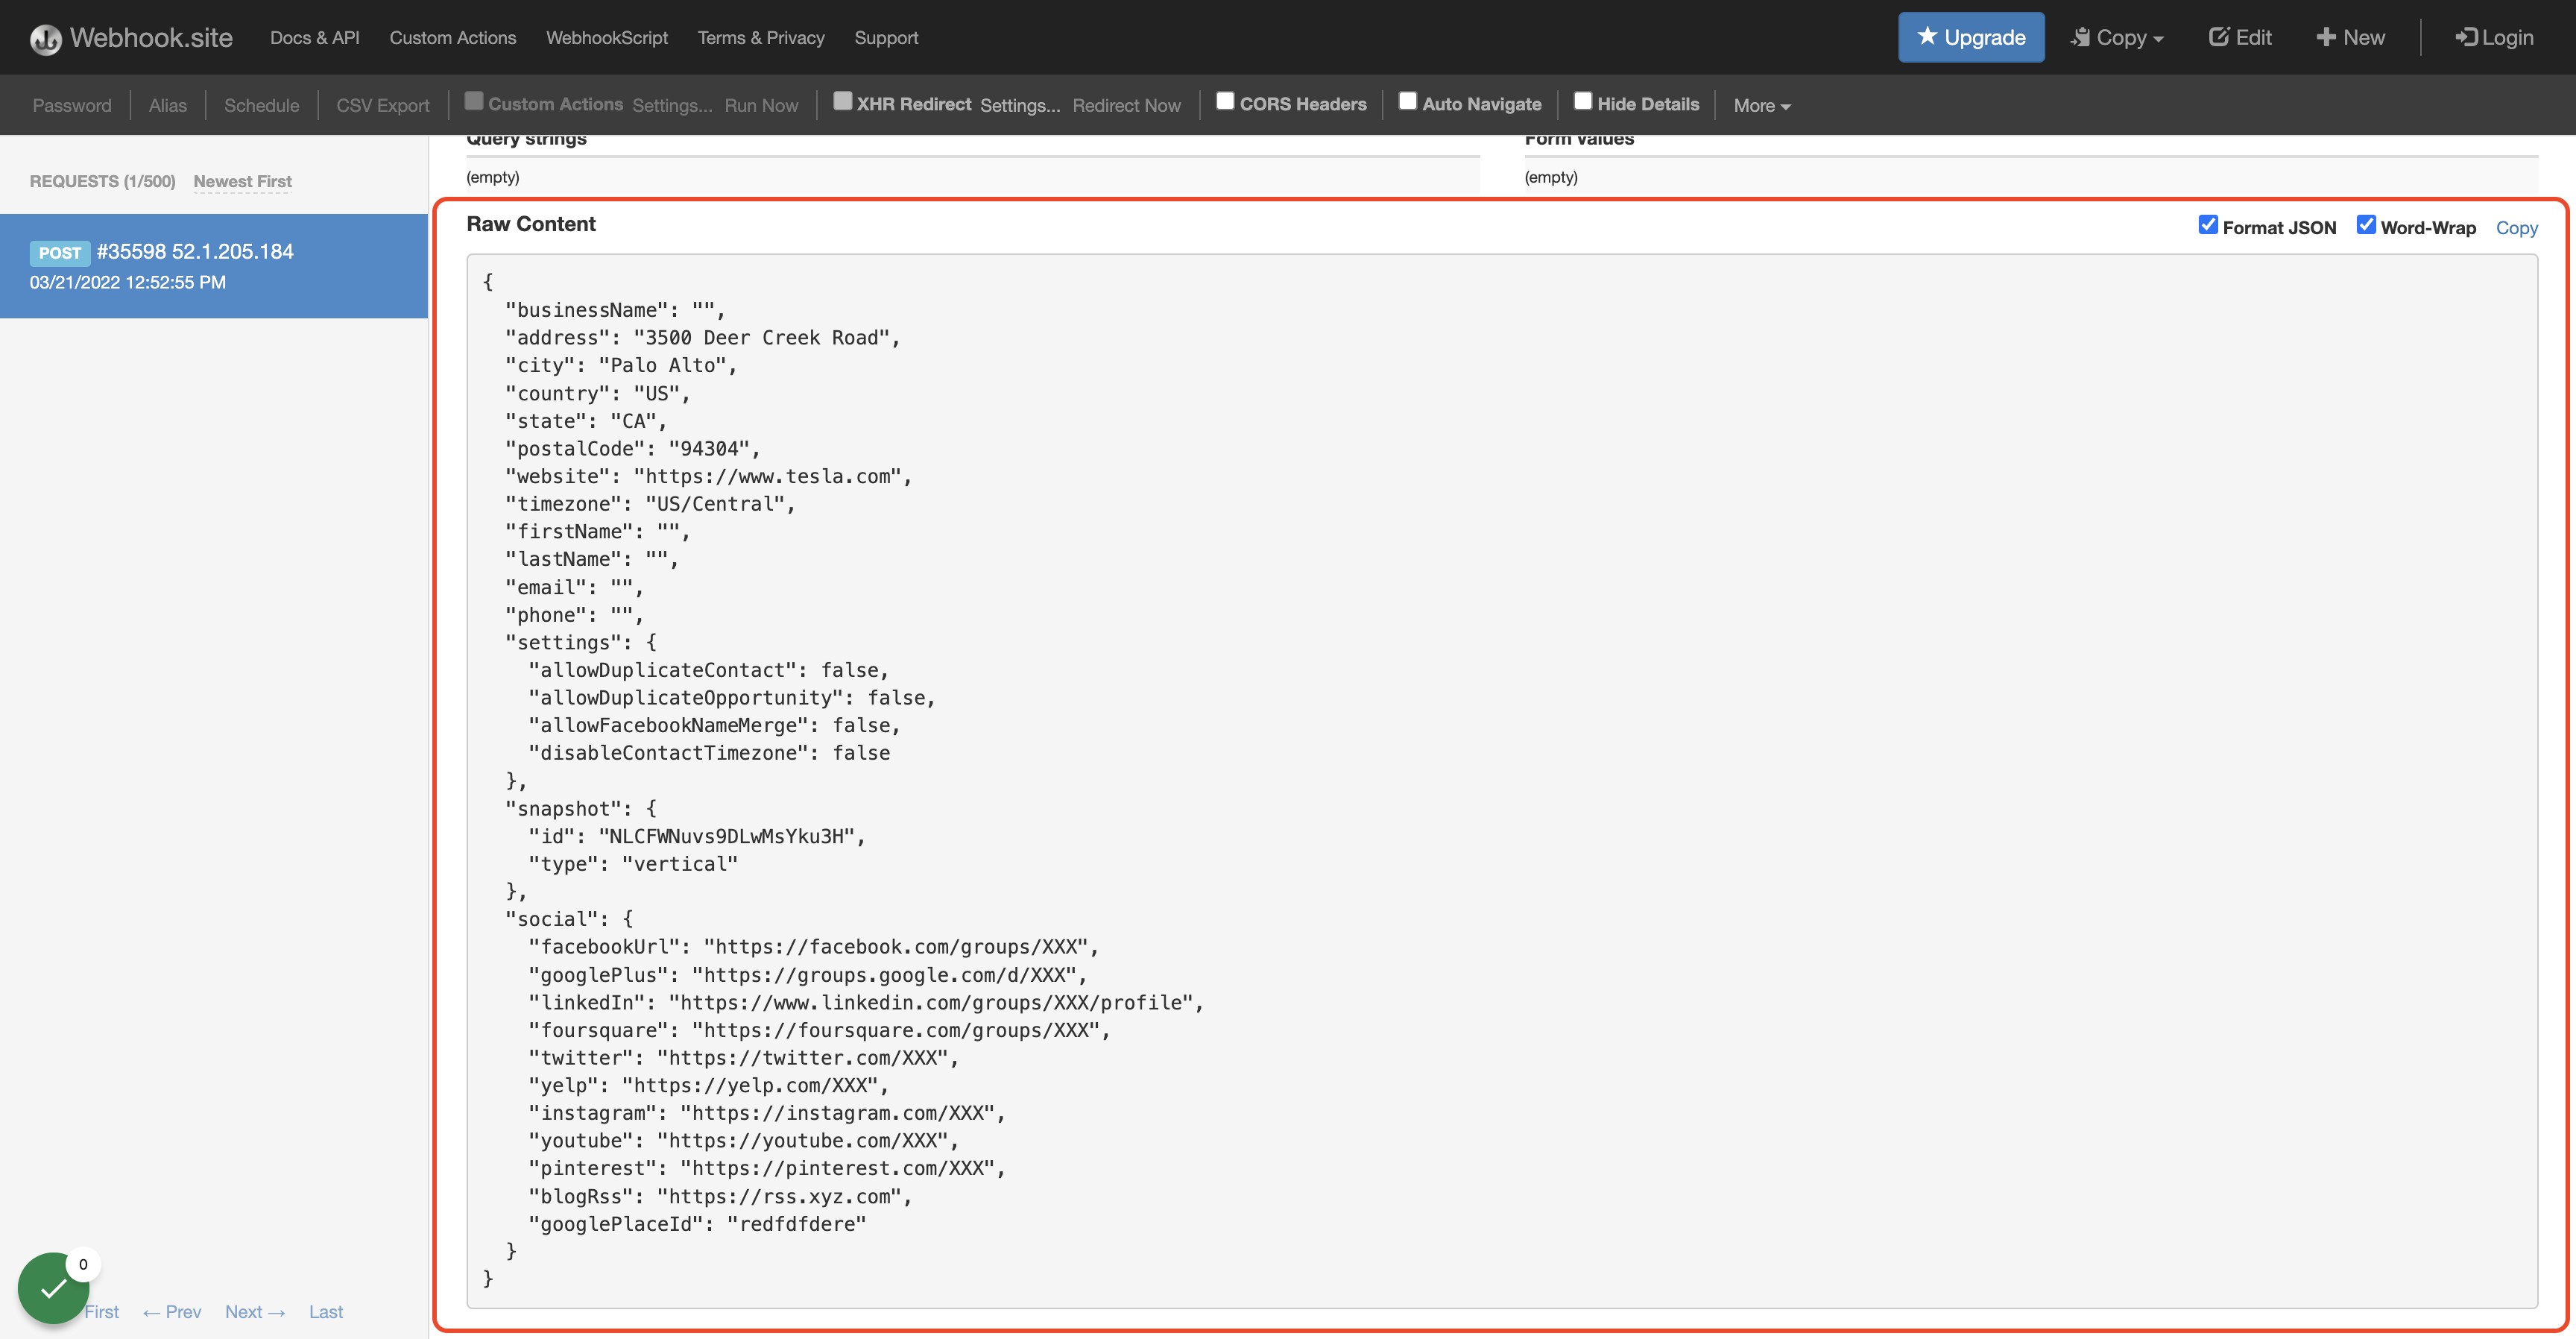Change sort order via Newest First
Screen dimensions: 2576x1339
(x=243, y=181)
